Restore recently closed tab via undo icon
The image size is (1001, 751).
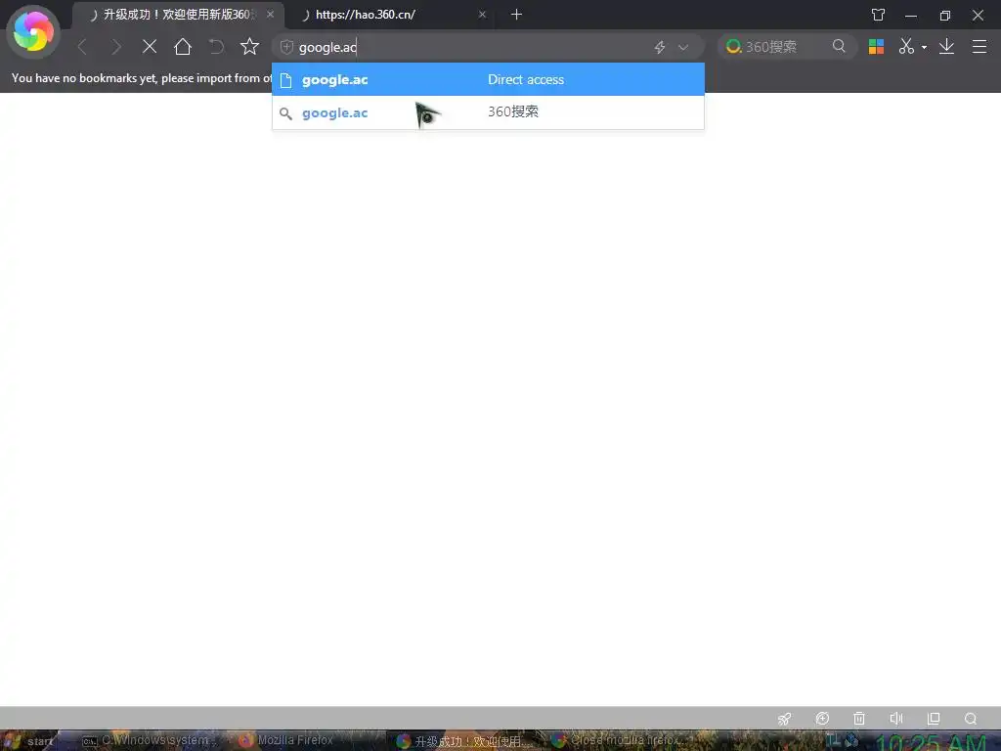coord(216,47)
